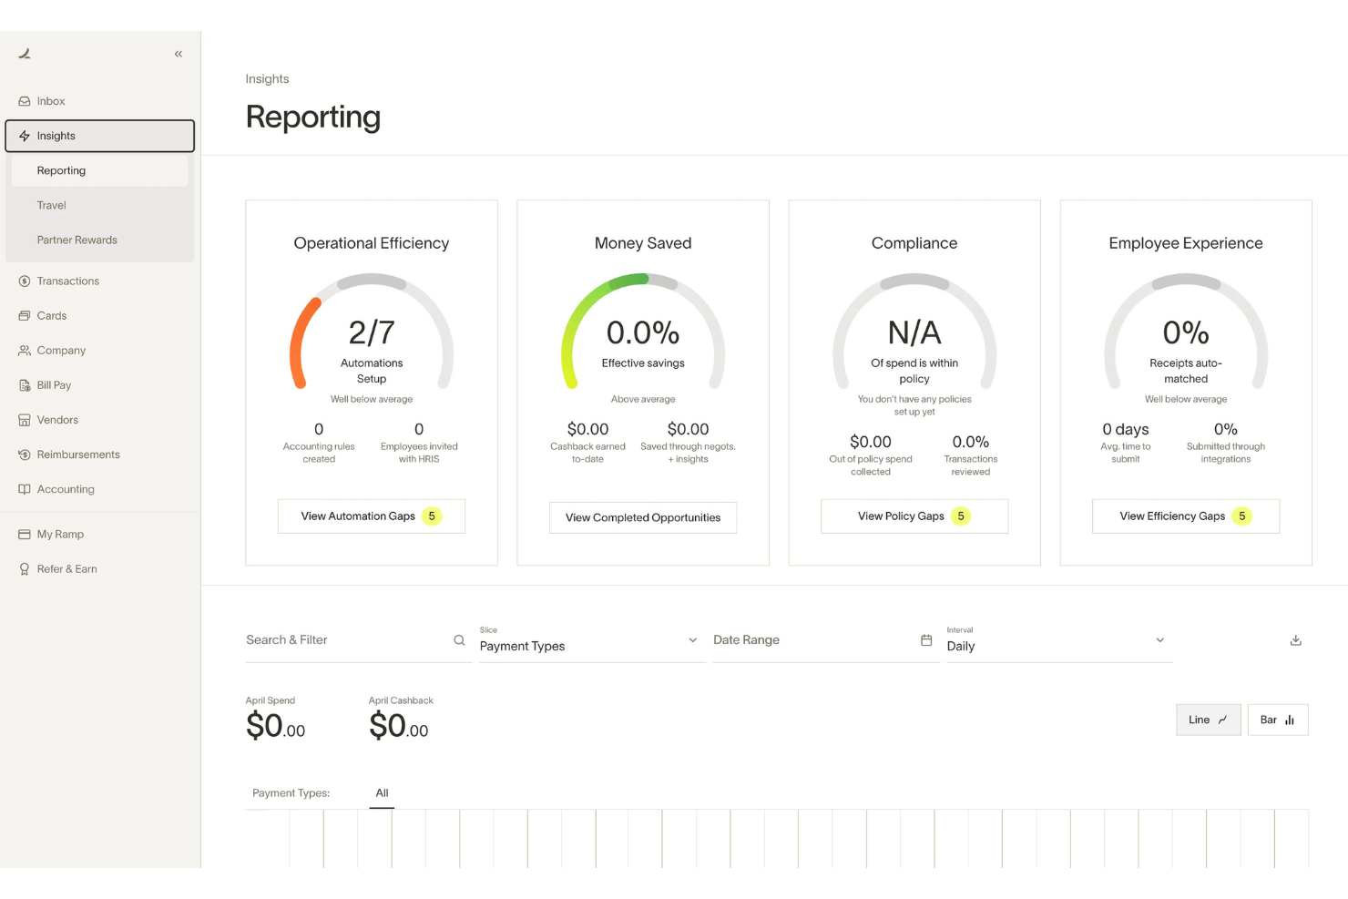Click the download export icon
The height and width of the screenshot is (899, 1348).
click(1295, 640)
